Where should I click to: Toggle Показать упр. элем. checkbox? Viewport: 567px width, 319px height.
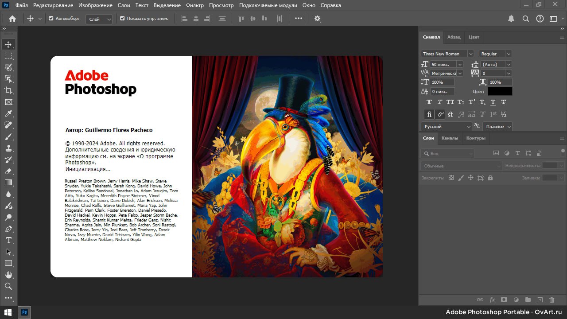tap(122, 19)
